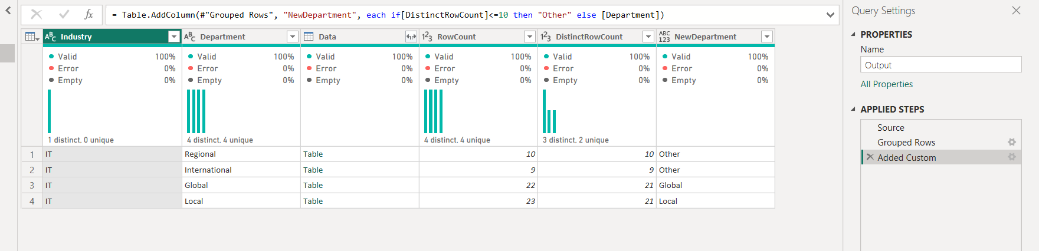Click the NewDepartment cell showing Local
1039x251 pixels.
click(x=715, y=201)
